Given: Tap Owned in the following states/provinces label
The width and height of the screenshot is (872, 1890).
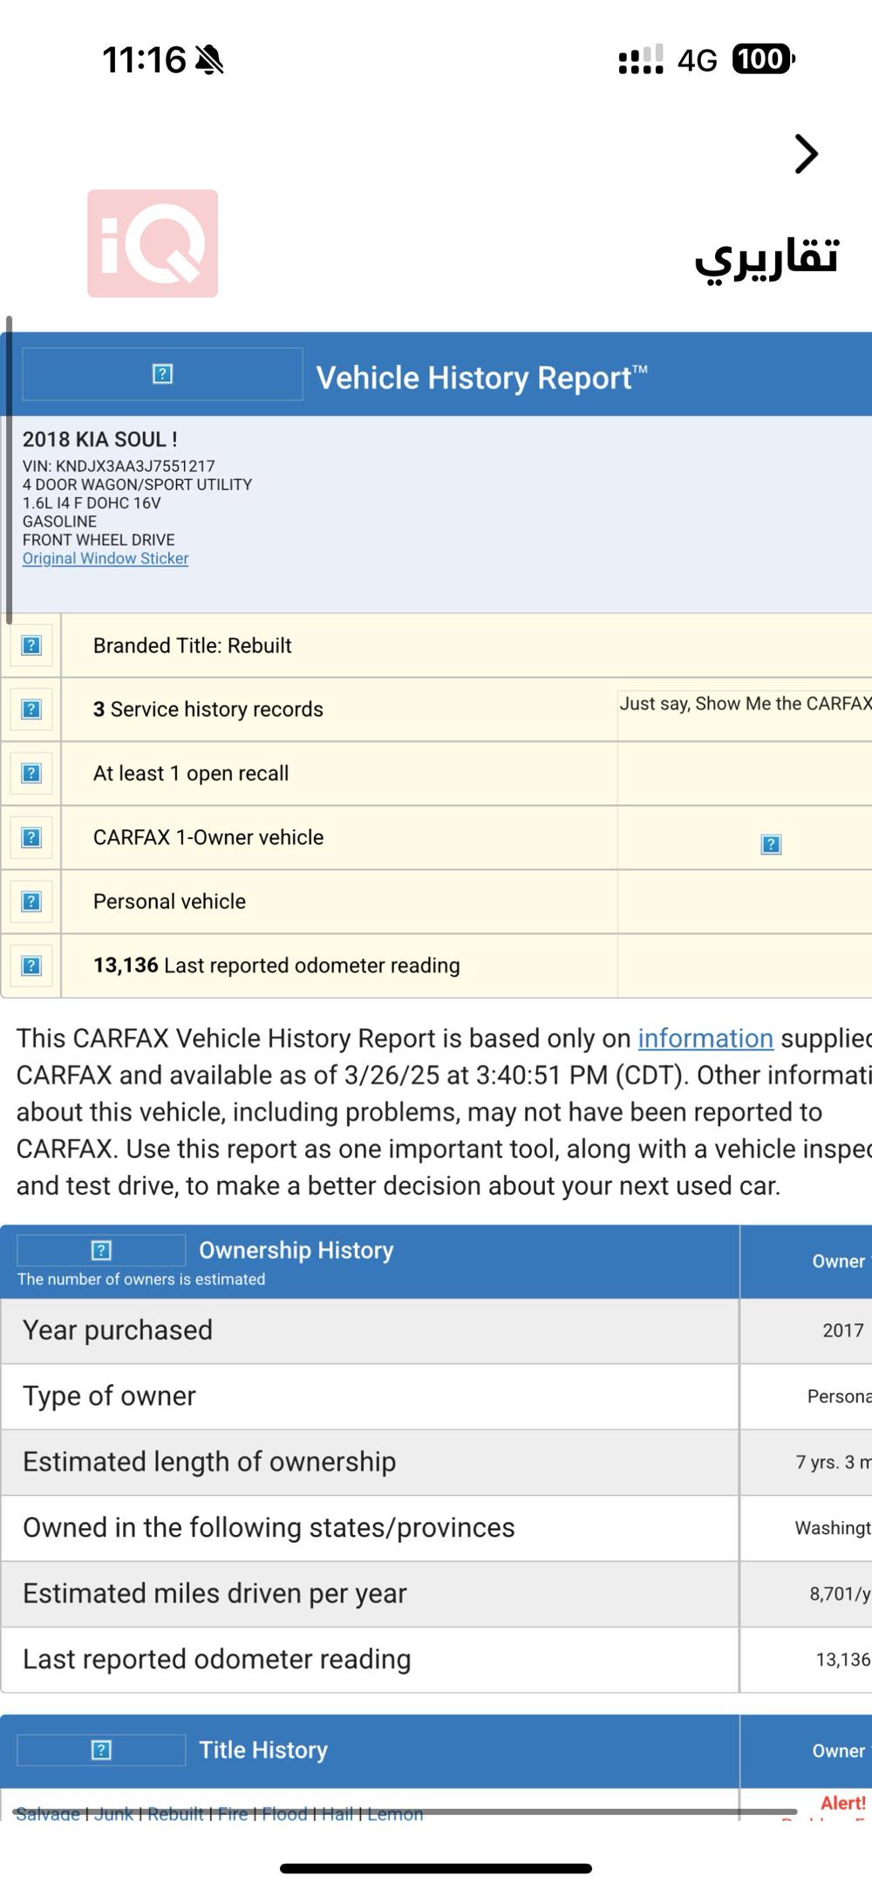Looking at the screenshot, I should point(269,1527).
